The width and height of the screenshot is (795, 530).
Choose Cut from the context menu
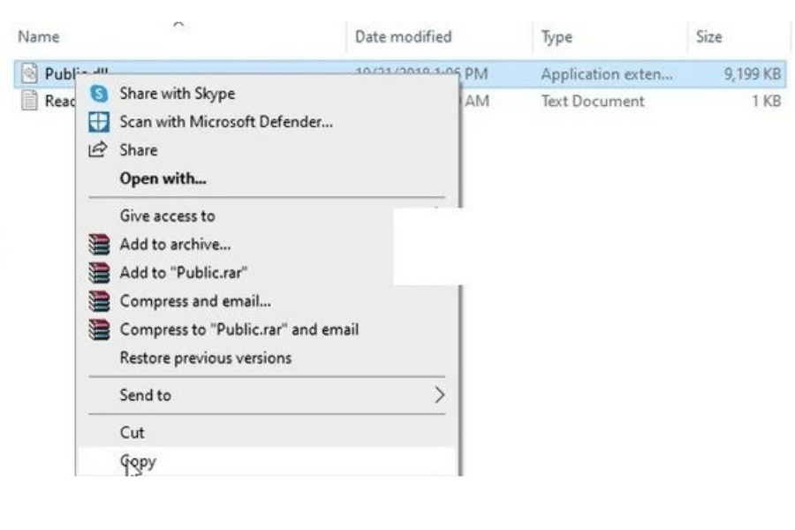[132, 433]
